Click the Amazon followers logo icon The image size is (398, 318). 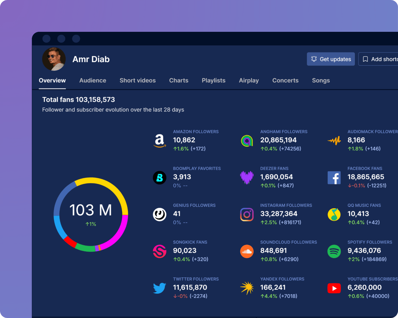[x=159, y=141]
